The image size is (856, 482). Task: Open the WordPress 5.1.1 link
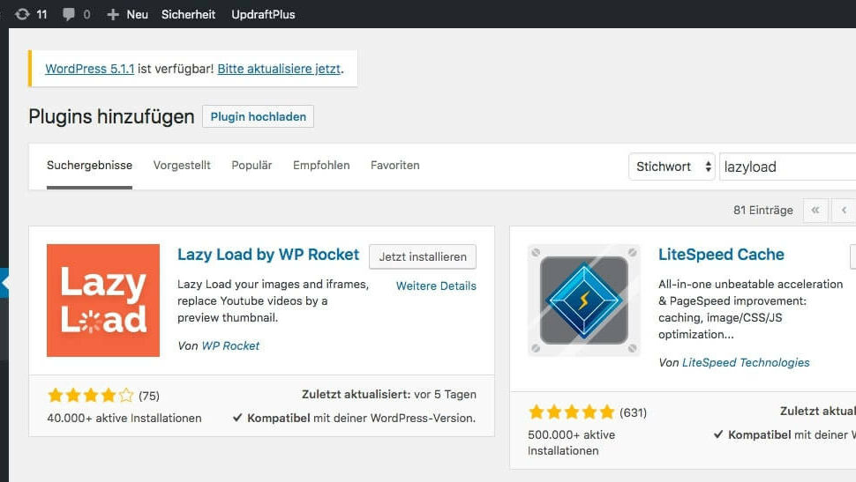click(89, 69)
